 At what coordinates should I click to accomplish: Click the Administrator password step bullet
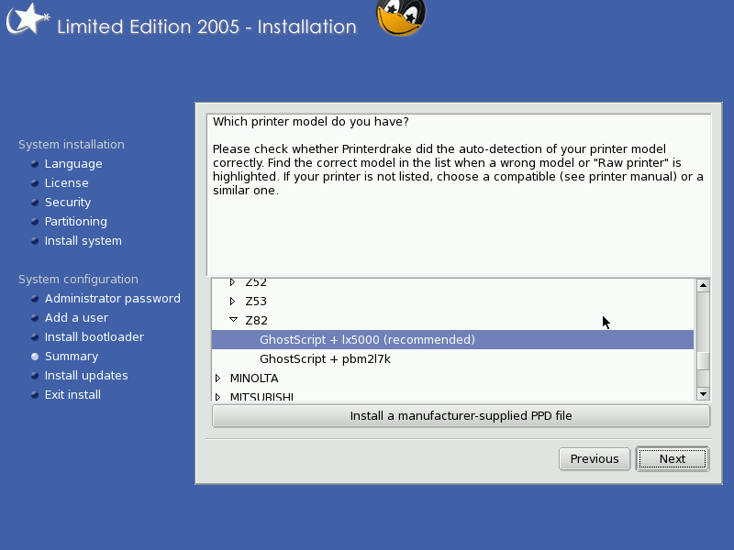[35, 299]
